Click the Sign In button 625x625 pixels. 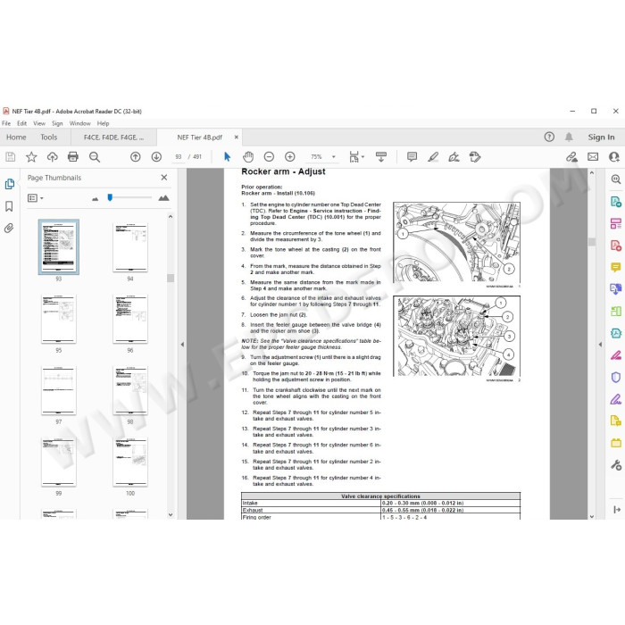tap(601, 137)
